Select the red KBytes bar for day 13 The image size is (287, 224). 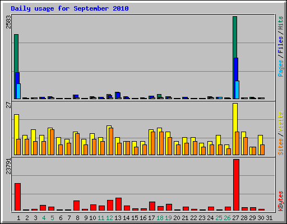tap(118, 204)
